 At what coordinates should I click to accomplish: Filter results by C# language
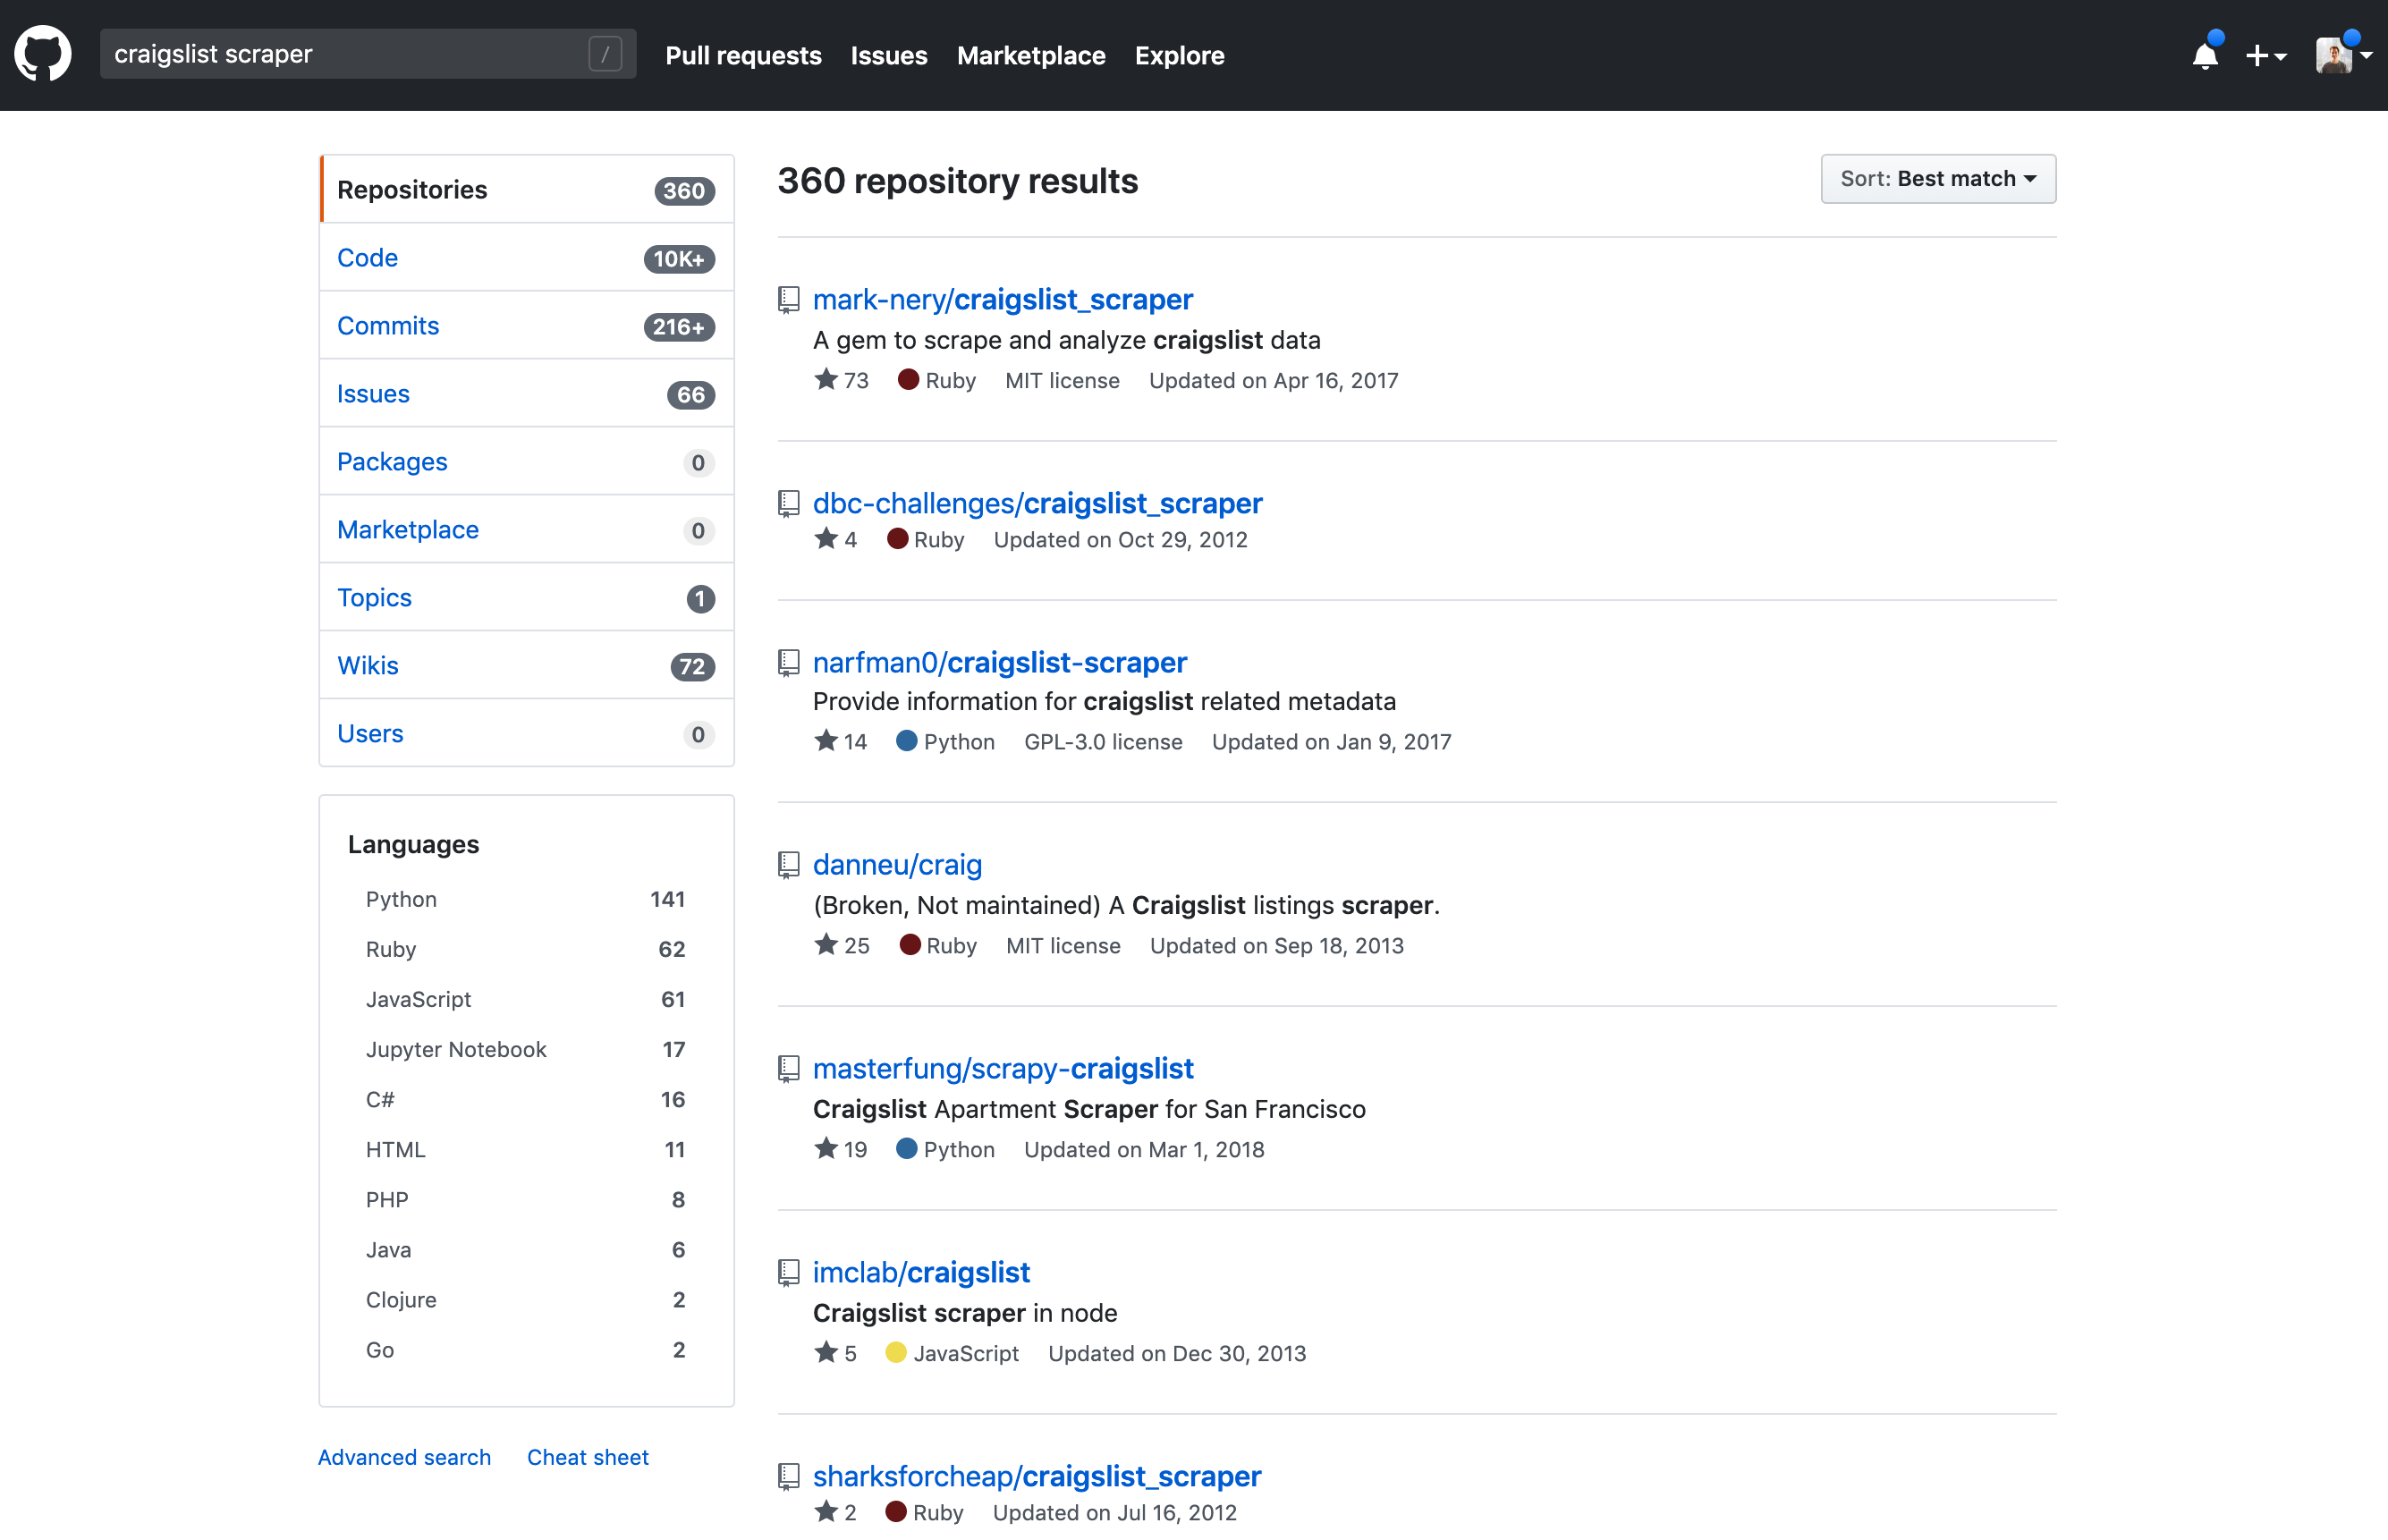[526, 1099]
